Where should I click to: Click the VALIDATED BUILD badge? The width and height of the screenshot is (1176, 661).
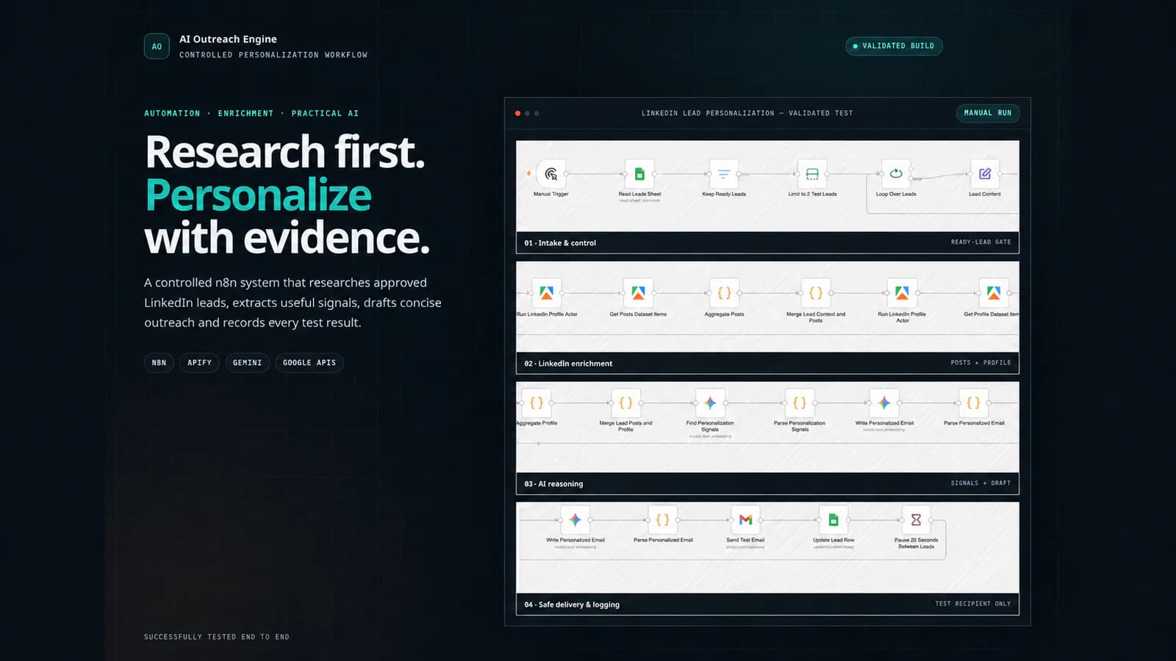pos(894,46)
